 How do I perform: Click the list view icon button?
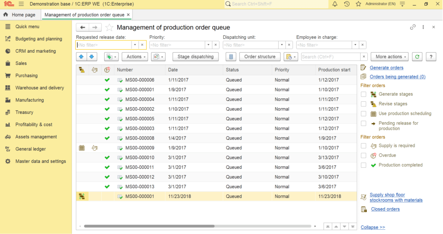(231, 57)
